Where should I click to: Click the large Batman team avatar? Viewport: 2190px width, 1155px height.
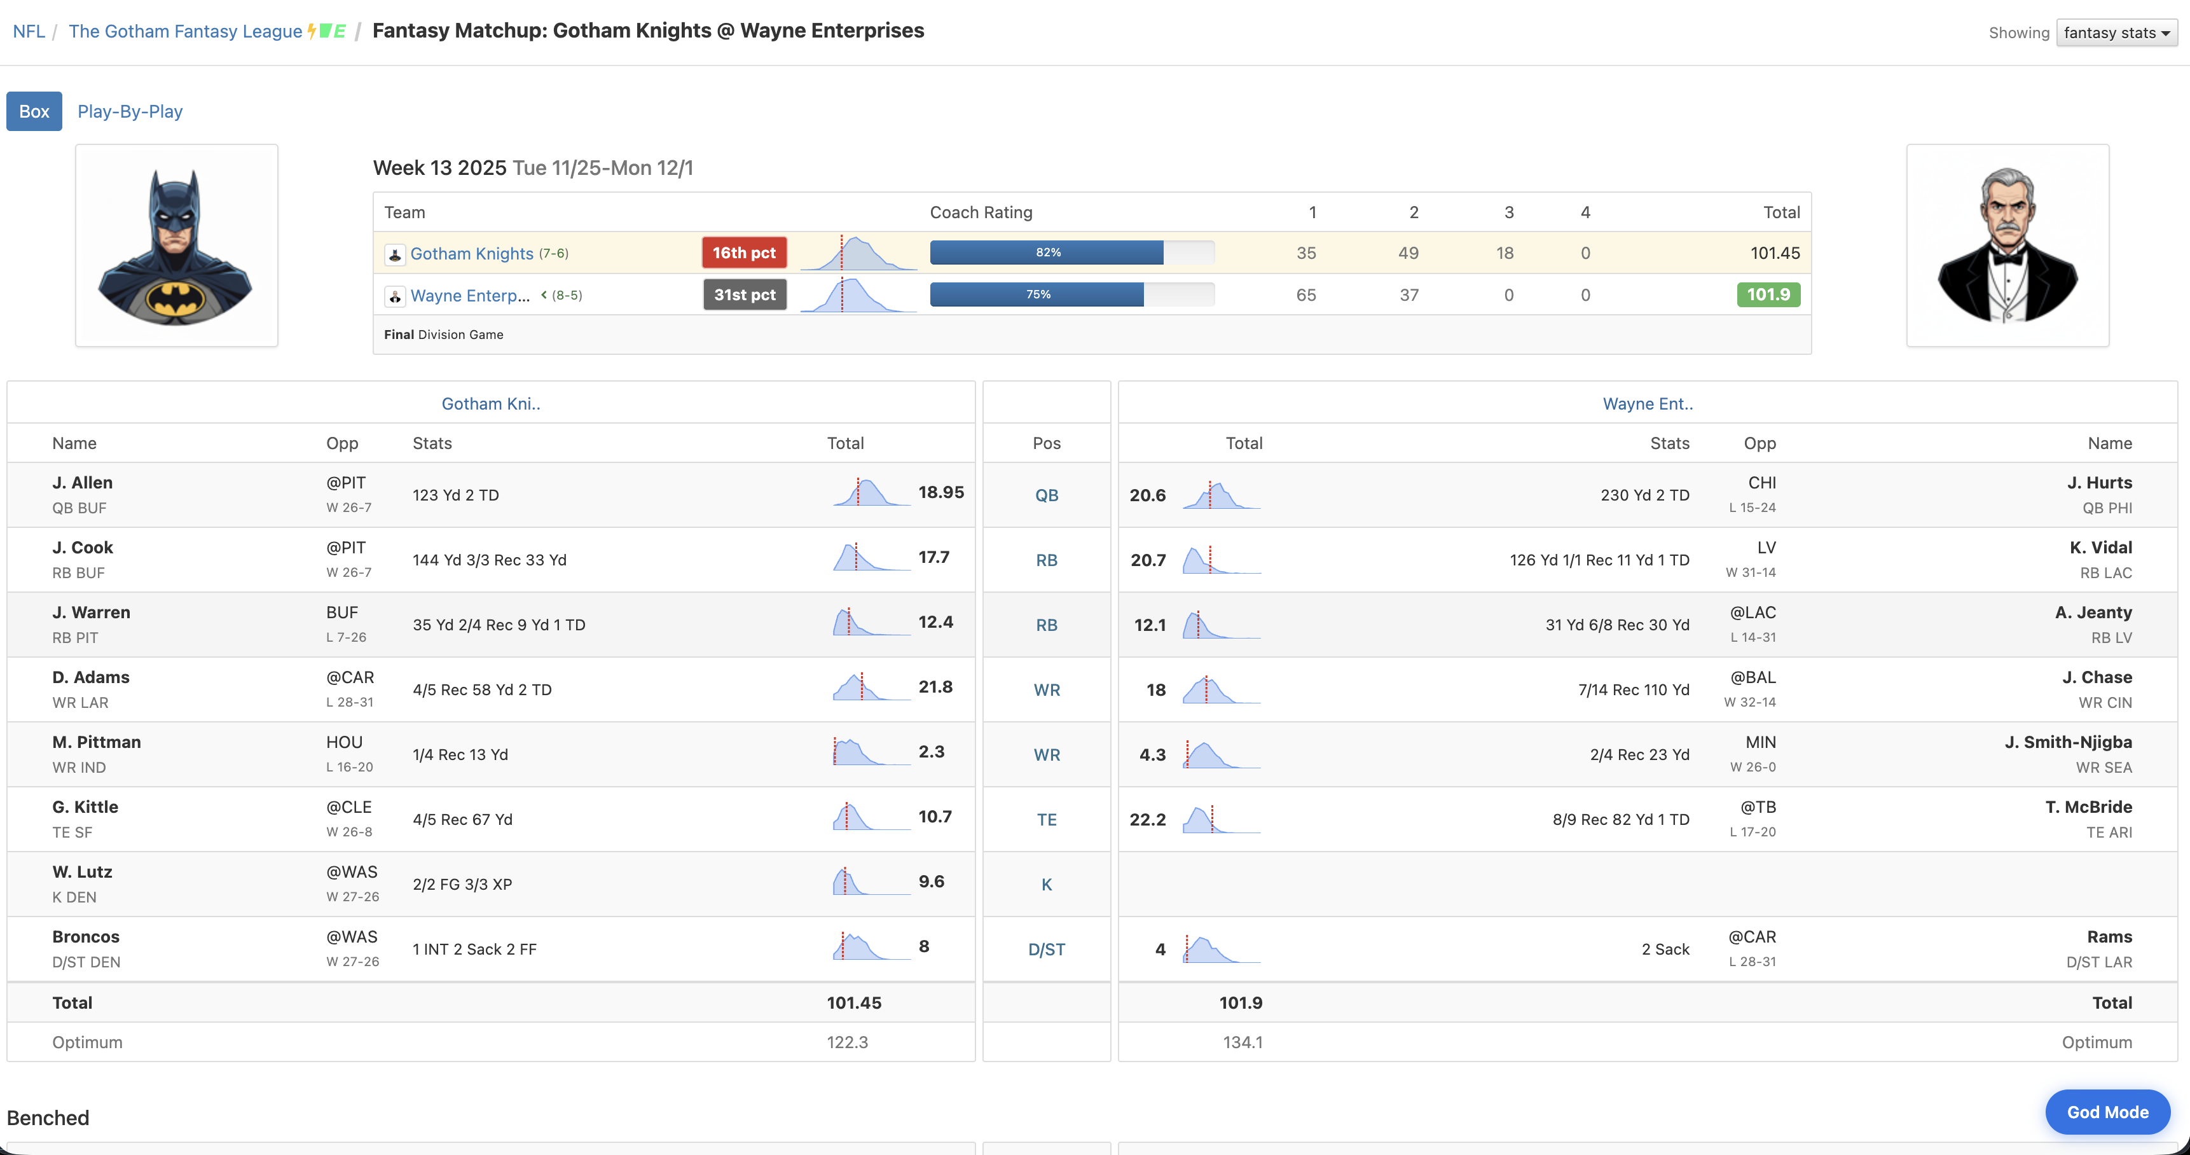(x=177, y=245)
